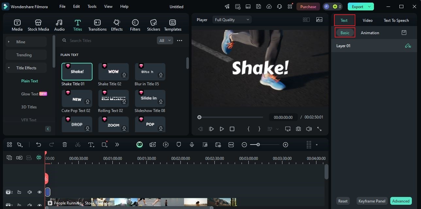Open the Filters panel

pyautogui.click(x=135, y=25)
